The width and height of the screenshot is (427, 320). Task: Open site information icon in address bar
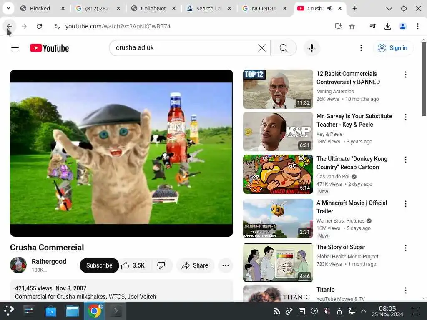click(x=57, y=26)
